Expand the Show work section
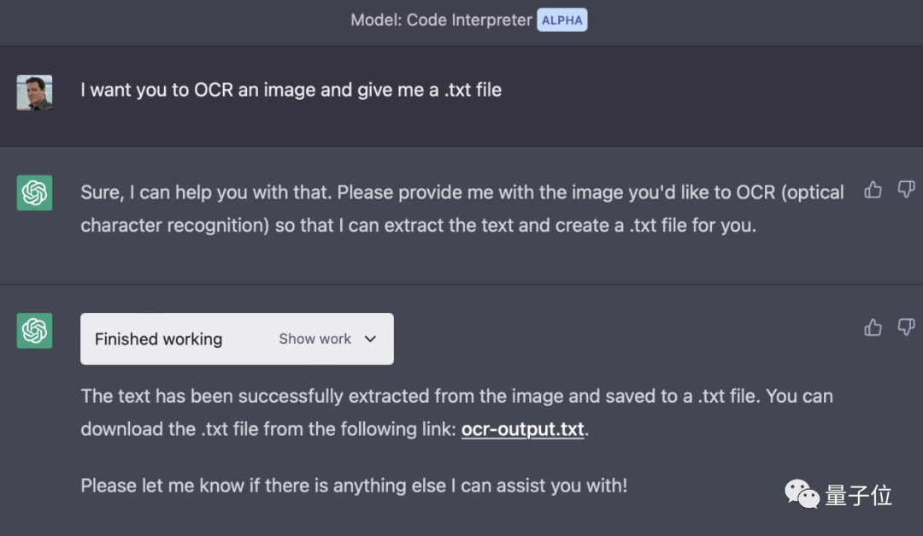Image resolution: width=923 pixels, height=536 pixels. click(315, 339)
